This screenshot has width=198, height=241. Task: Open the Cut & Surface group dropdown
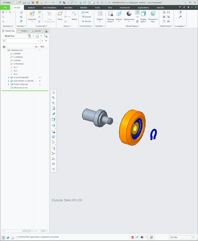coord(86,26)
